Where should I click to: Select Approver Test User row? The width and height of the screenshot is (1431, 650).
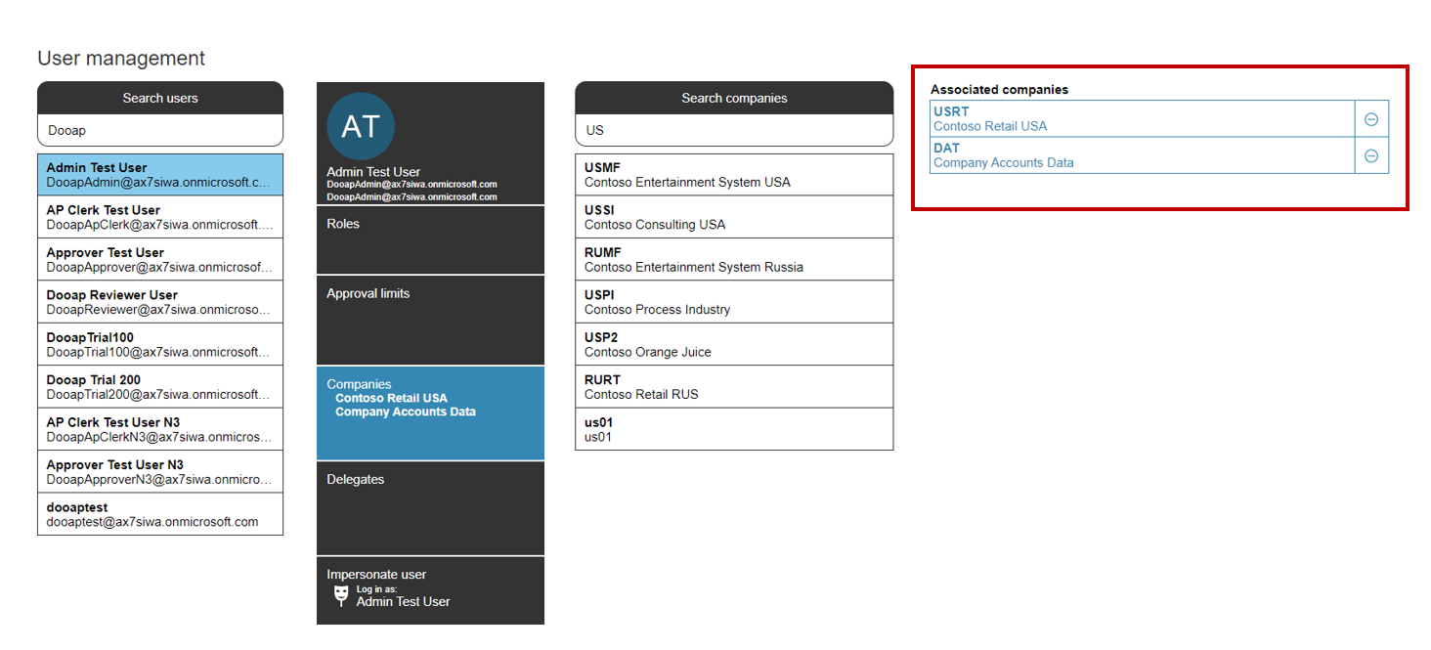(x=160, y=260)
